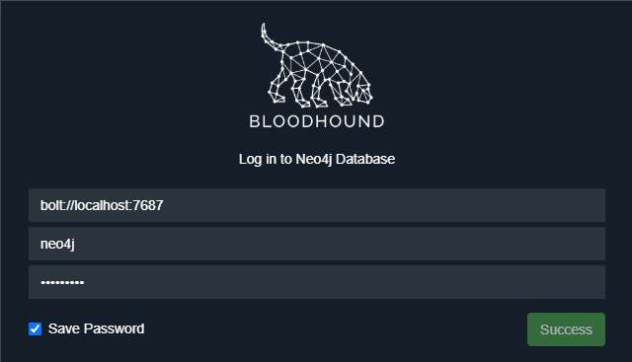Click the hound's head in logo
The width and height of the screenshot is (632, 362).
363,91
